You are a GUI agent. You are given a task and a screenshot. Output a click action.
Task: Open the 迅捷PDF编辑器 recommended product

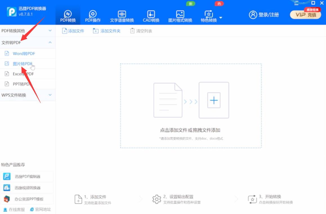27,176
